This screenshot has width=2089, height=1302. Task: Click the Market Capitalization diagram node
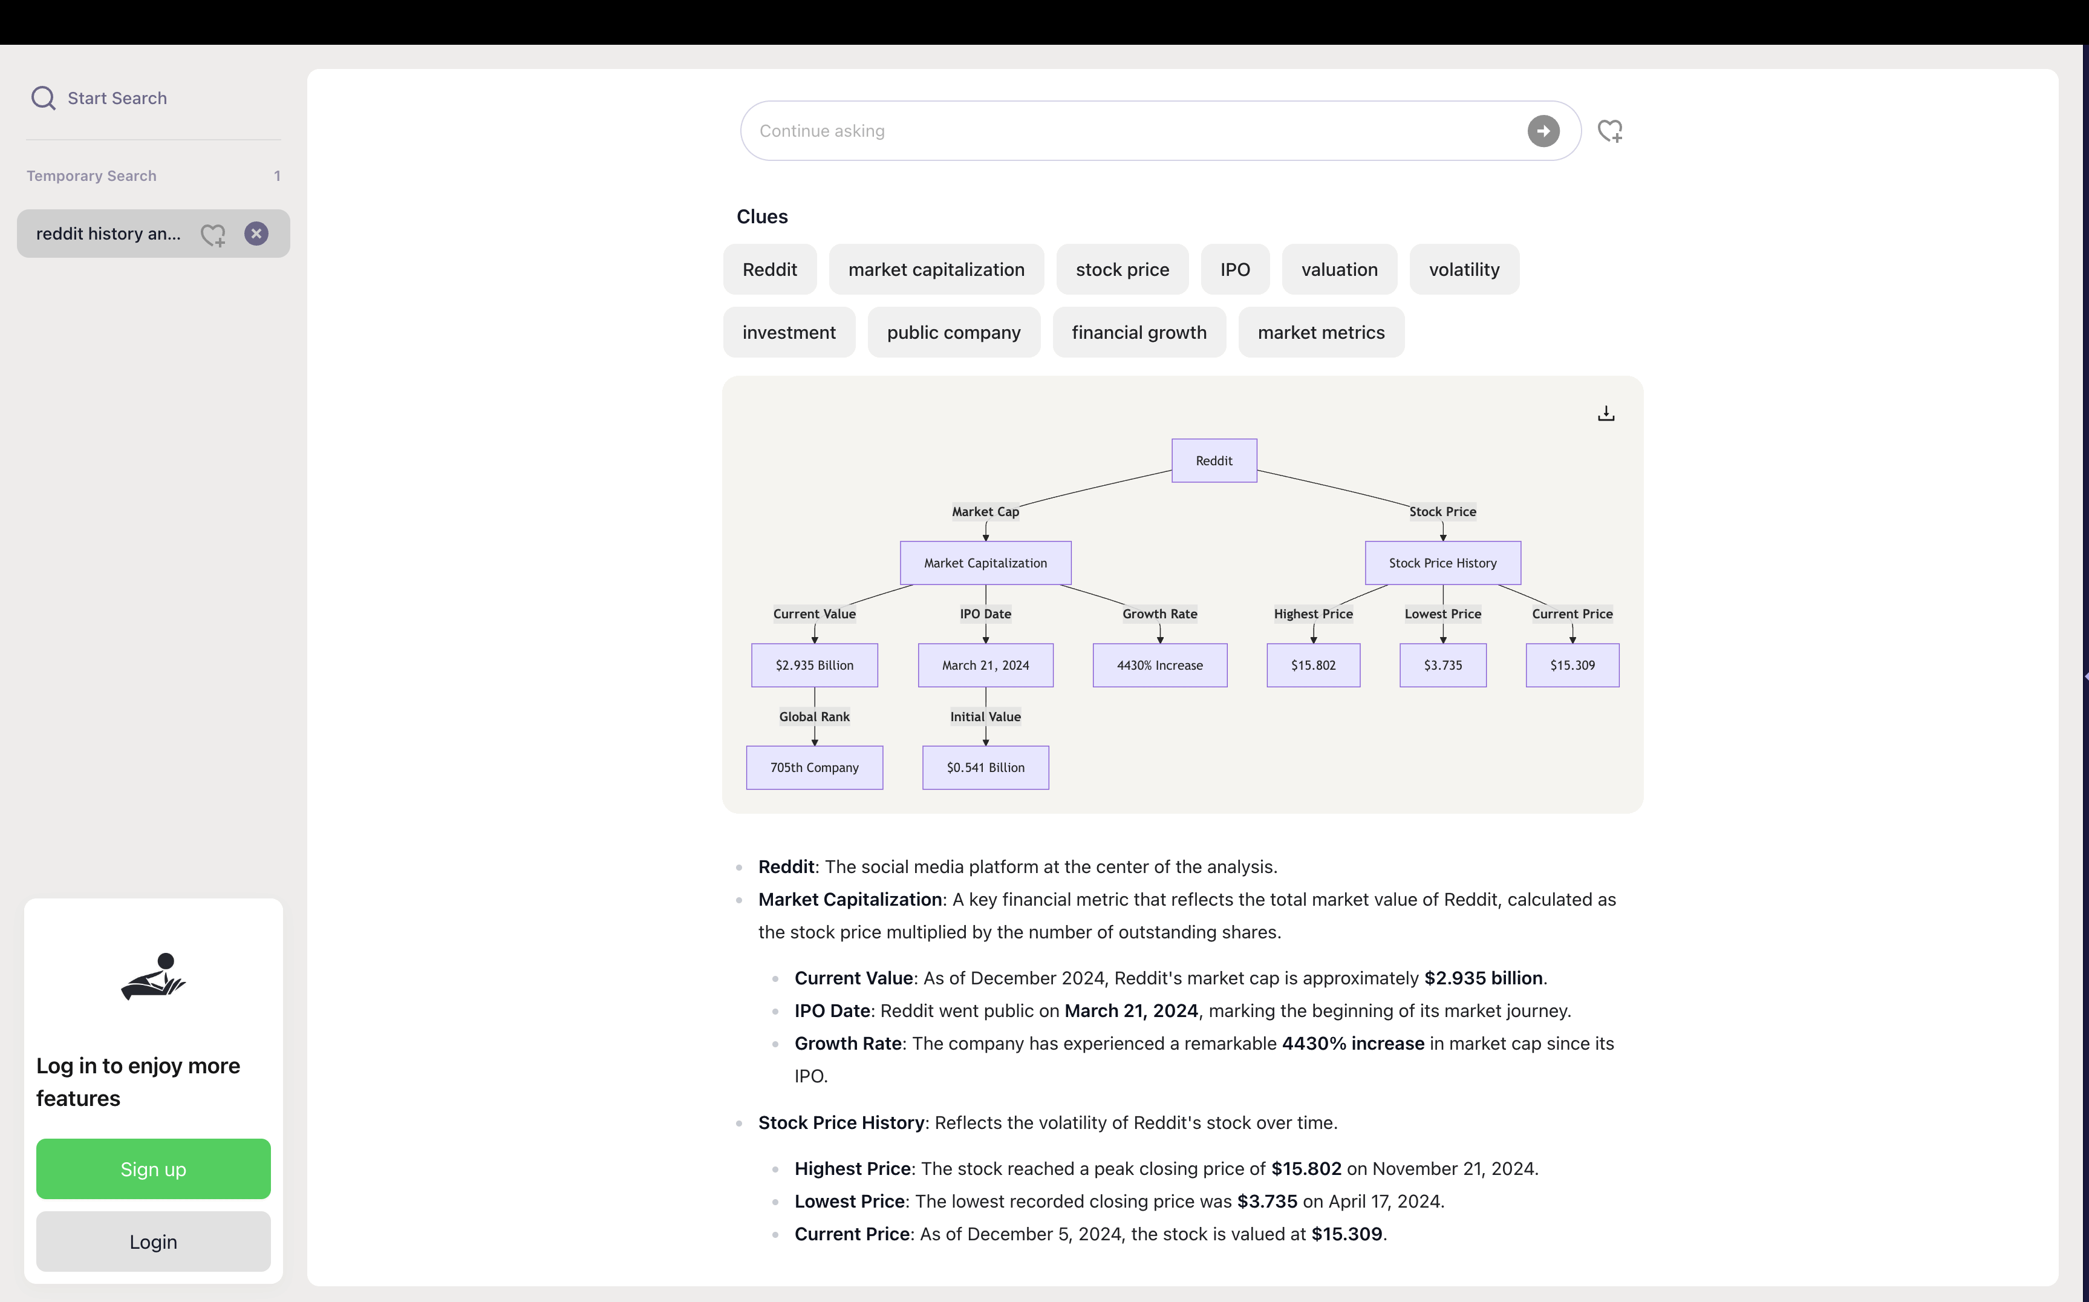[986, 563]
